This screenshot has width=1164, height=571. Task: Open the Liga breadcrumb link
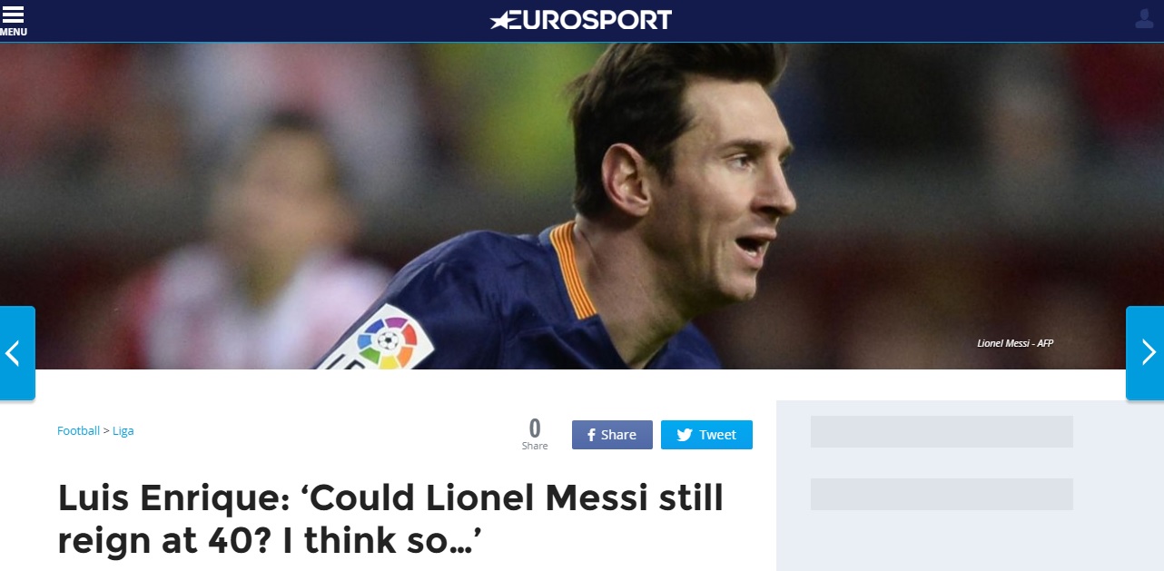123,430
